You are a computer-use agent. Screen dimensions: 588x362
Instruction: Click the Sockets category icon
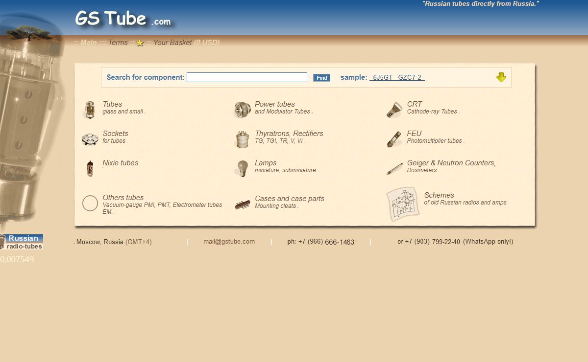click(x=90, y=139)
